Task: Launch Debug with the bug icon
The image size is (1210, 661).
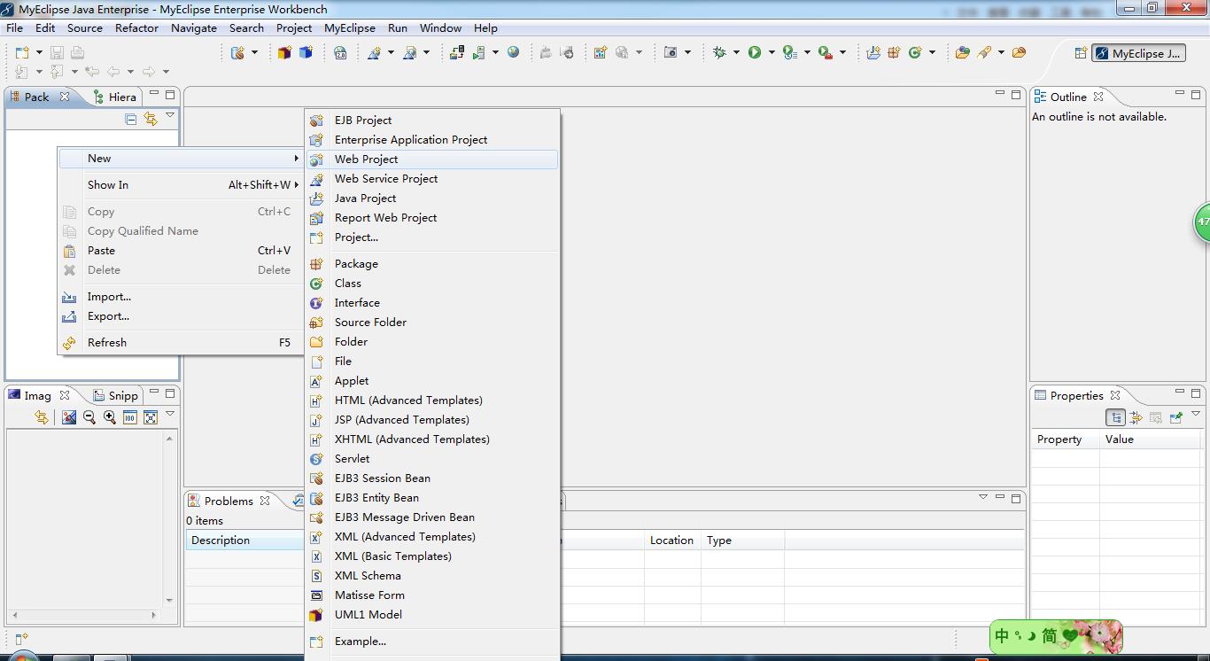Action: coord(719,53)
